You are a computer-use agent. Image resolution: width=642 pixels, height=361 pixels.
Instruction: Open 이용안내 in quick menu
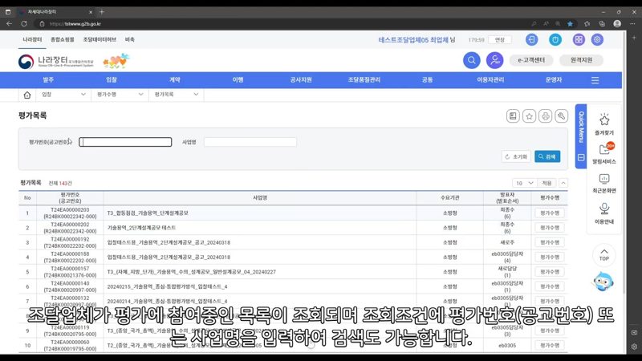[604, 213]
